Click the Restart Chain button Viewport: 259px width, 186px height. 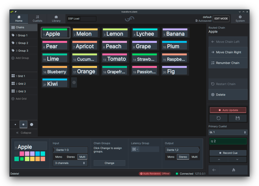(x=228, y=84)
